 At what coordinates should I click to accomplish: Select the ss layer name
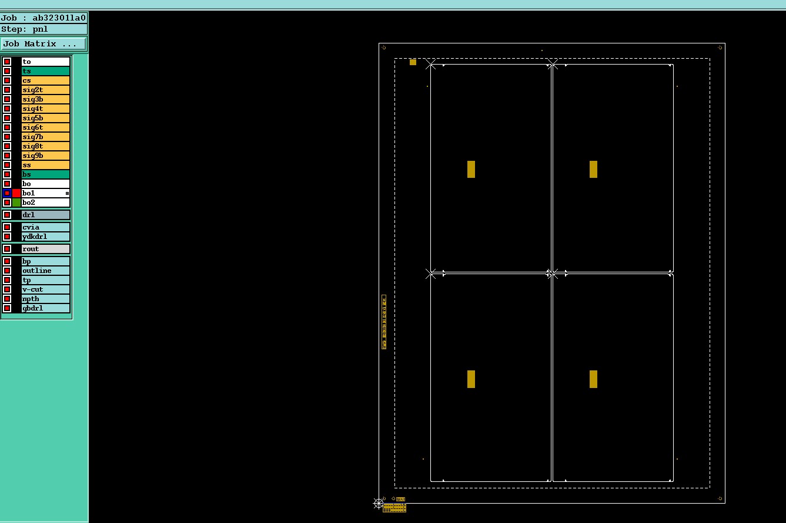[46, 165]
